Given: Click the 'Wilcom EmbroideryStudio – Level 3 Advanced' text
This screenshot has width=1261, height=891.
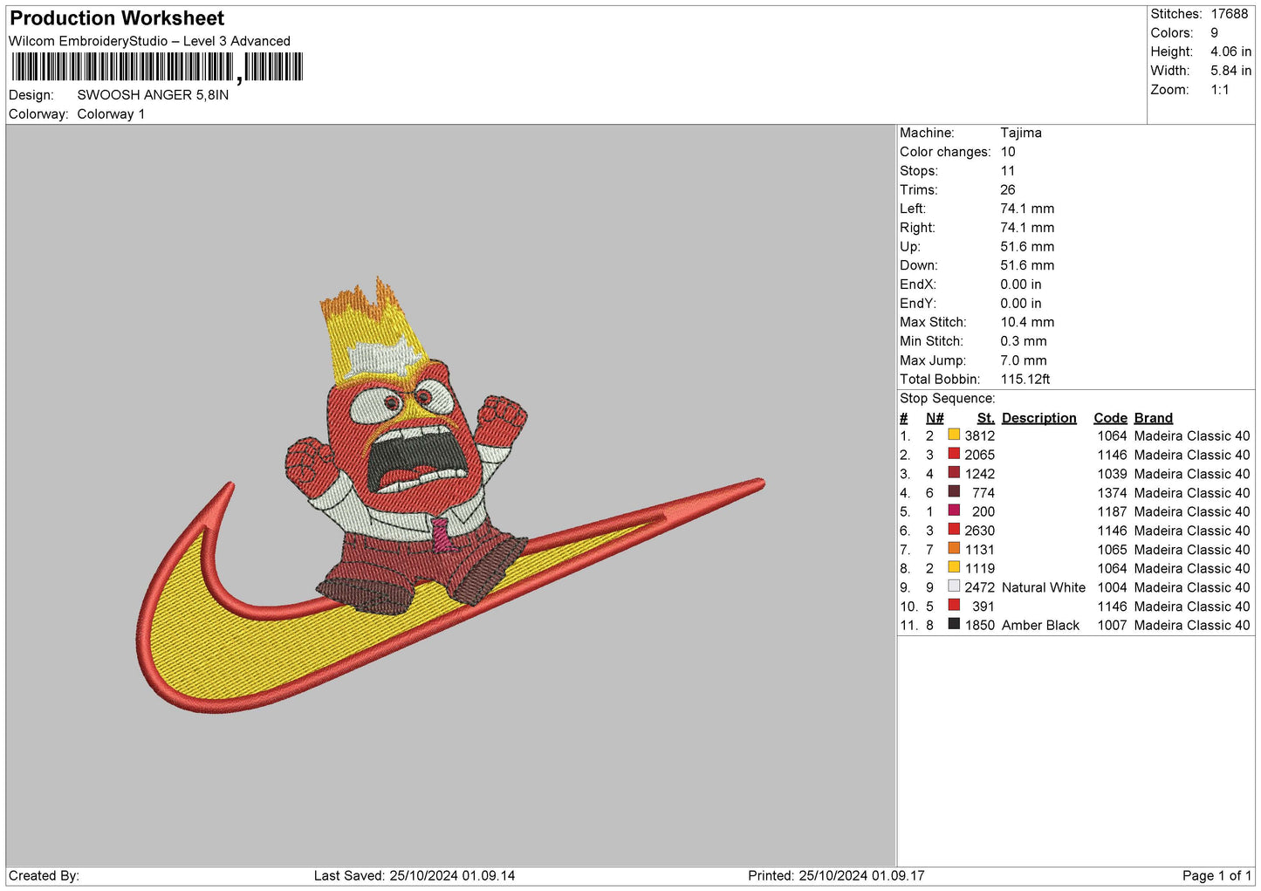Looking at the screenshot, I should [149, 41].
